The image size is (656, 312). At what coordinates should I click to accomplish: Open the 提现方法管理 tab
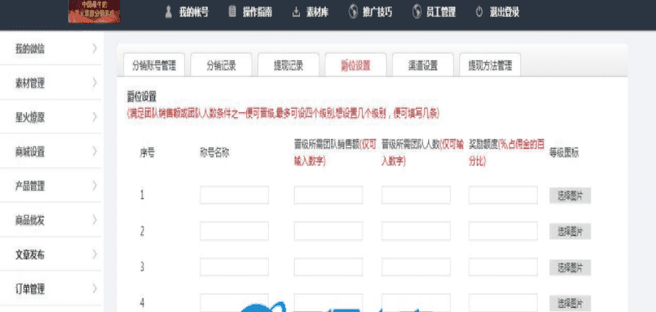490,65
